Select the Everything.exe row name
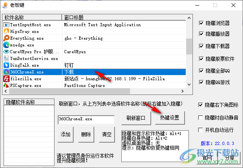 point(27,38)
